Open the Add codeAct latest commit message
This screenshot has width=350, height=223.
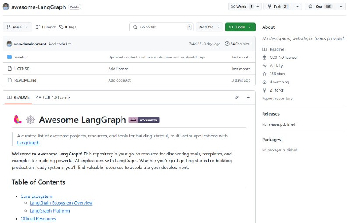tap(59, 44)
